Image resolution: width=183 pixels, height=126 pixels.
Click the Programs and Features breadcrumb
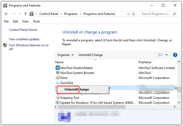pos(99,14)
